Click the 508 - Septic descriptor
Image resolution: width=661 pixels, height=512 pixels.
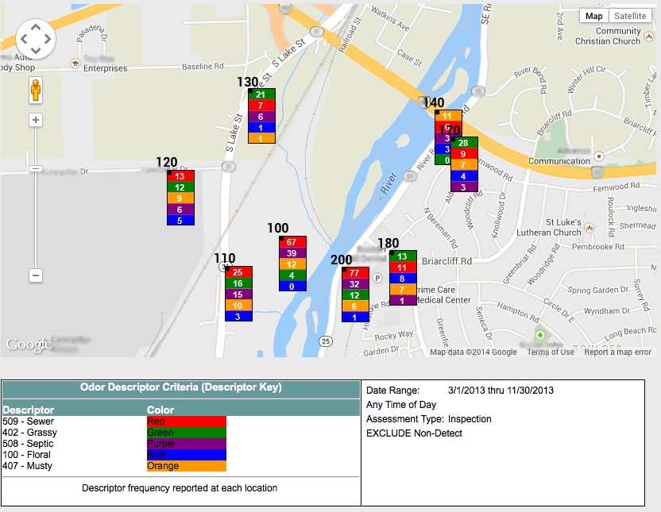tap(28, 444)
